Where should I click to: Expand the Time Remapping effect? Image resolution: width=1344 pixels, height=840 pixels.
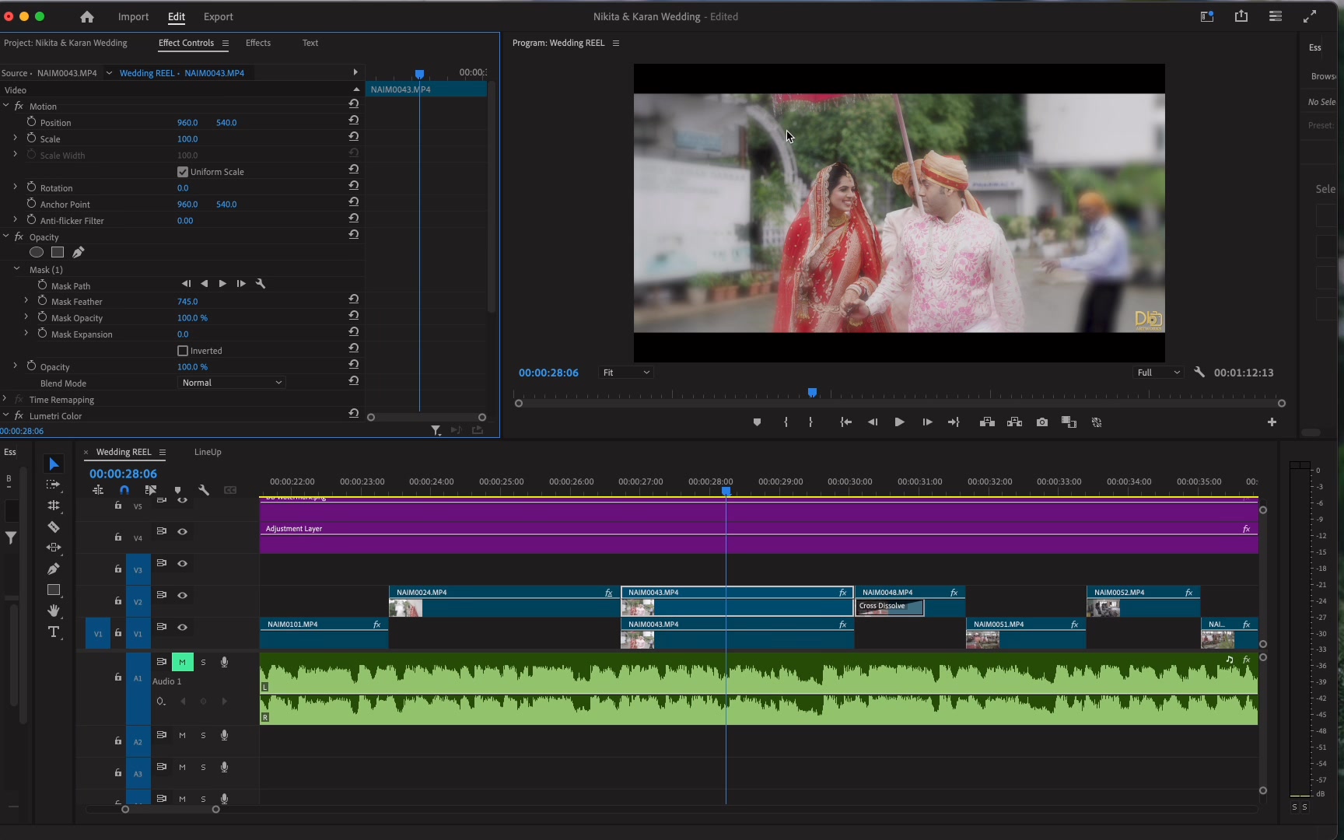point(5,399)
